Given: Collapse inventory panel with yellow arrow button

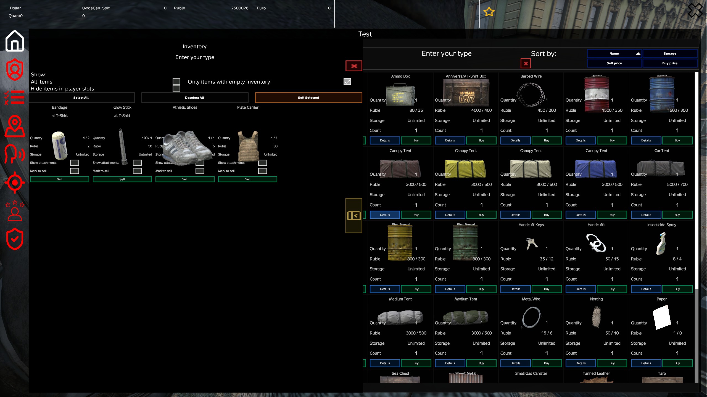Looking at the screenshot, I should [354, 216].
